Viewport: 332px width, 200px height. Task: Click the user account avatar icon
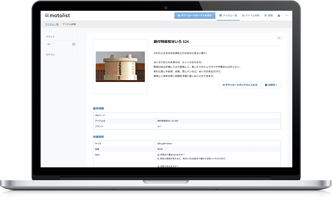click(279, 15)
